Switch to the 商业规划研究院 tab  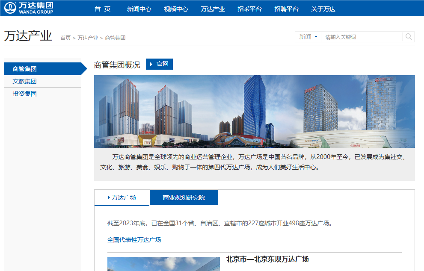coord(184,197)
